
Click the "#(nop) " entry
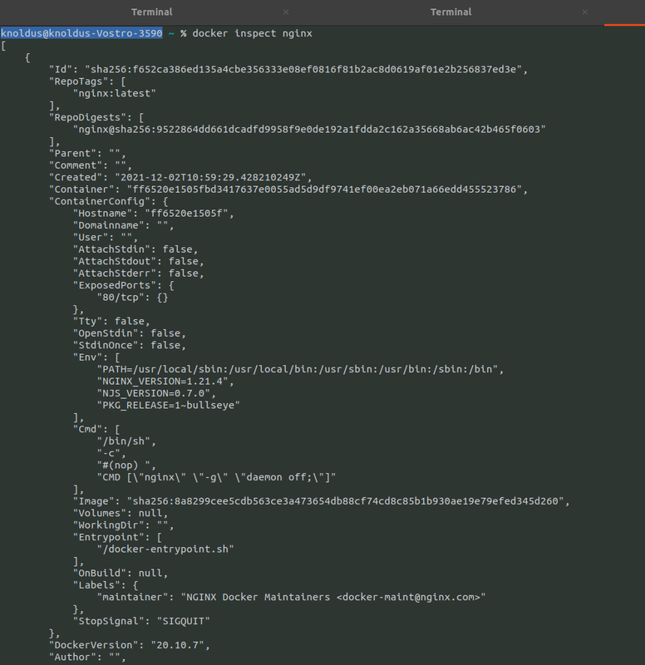[x=126, y=465]
